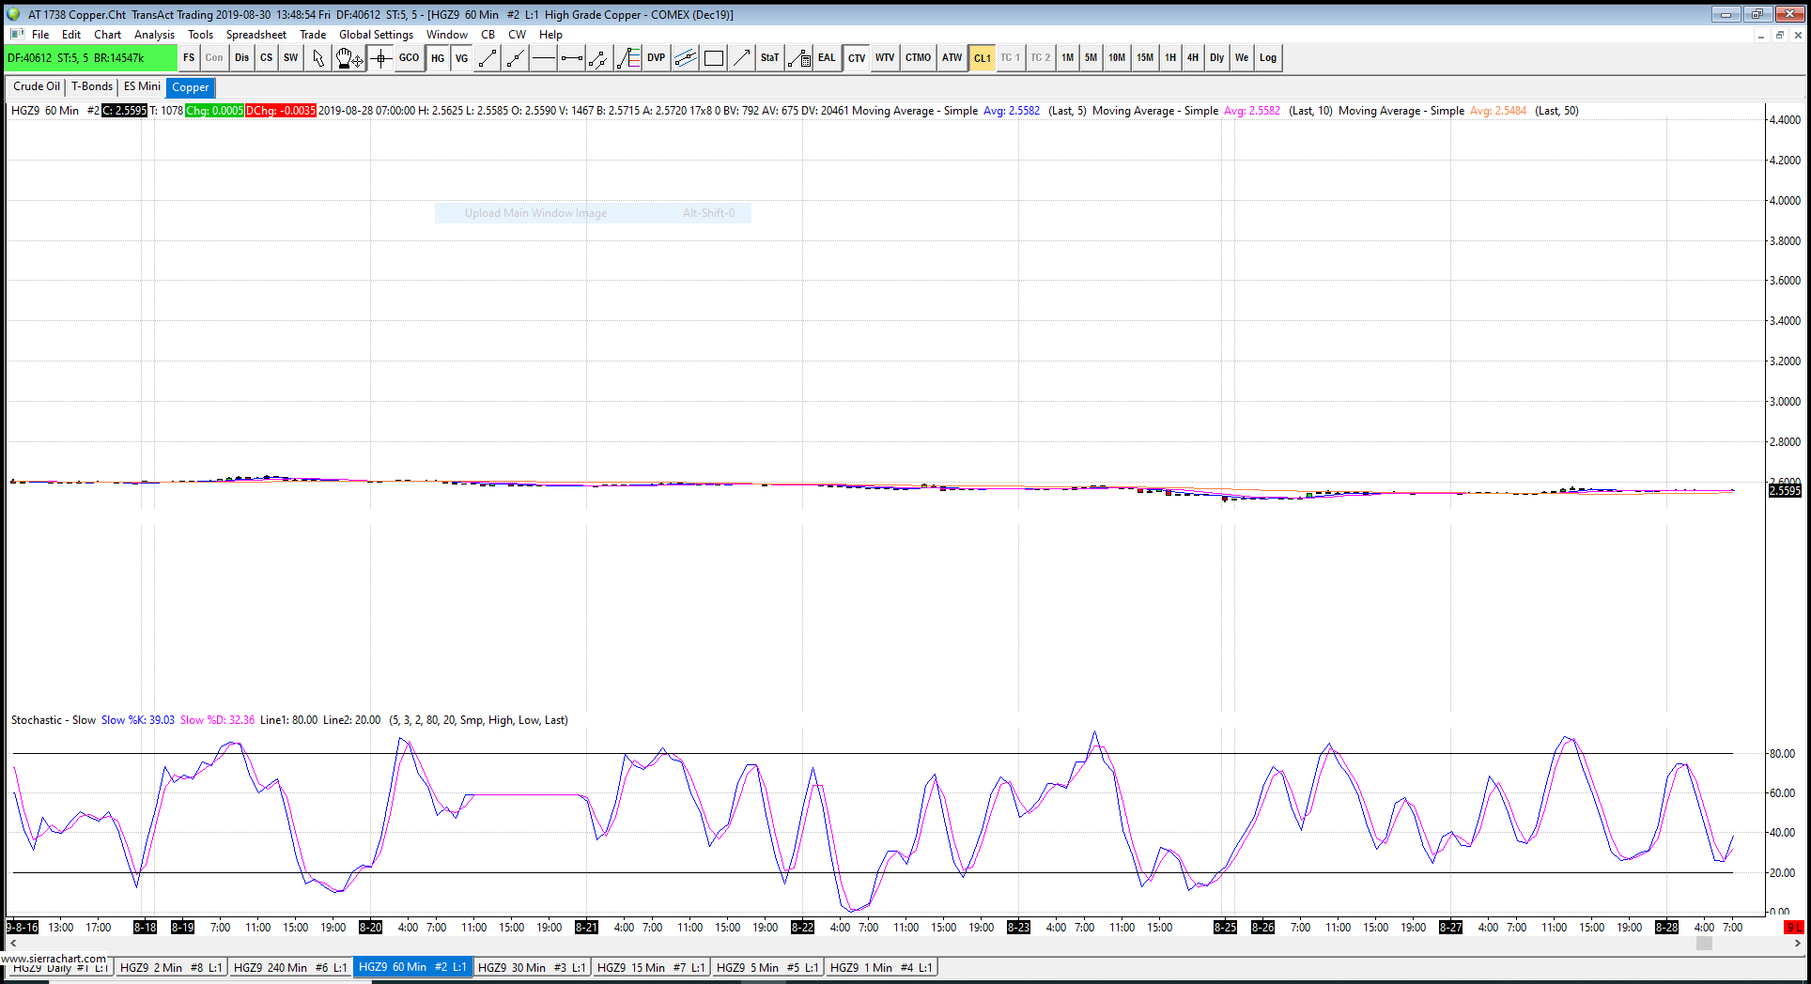Select the multicolored retracement lines tool
This screenshot has width=1811, height=984.
pos(628,58)
